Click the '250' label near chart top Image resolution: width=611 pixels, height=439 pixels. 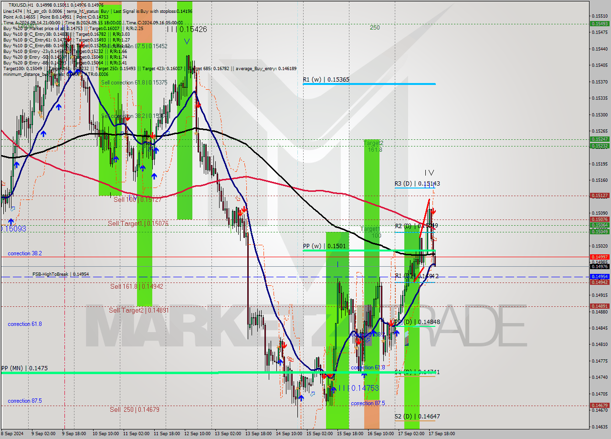click(x=375, y=28)
